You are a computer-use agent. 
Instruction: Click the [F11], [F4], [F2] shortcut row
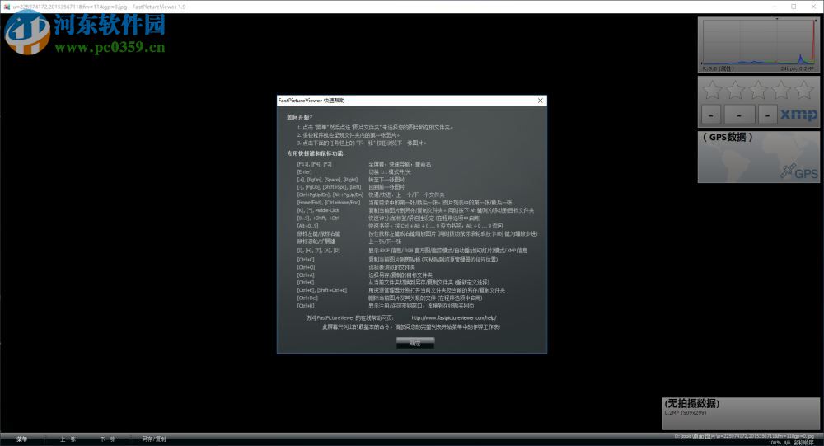(363, 164)
